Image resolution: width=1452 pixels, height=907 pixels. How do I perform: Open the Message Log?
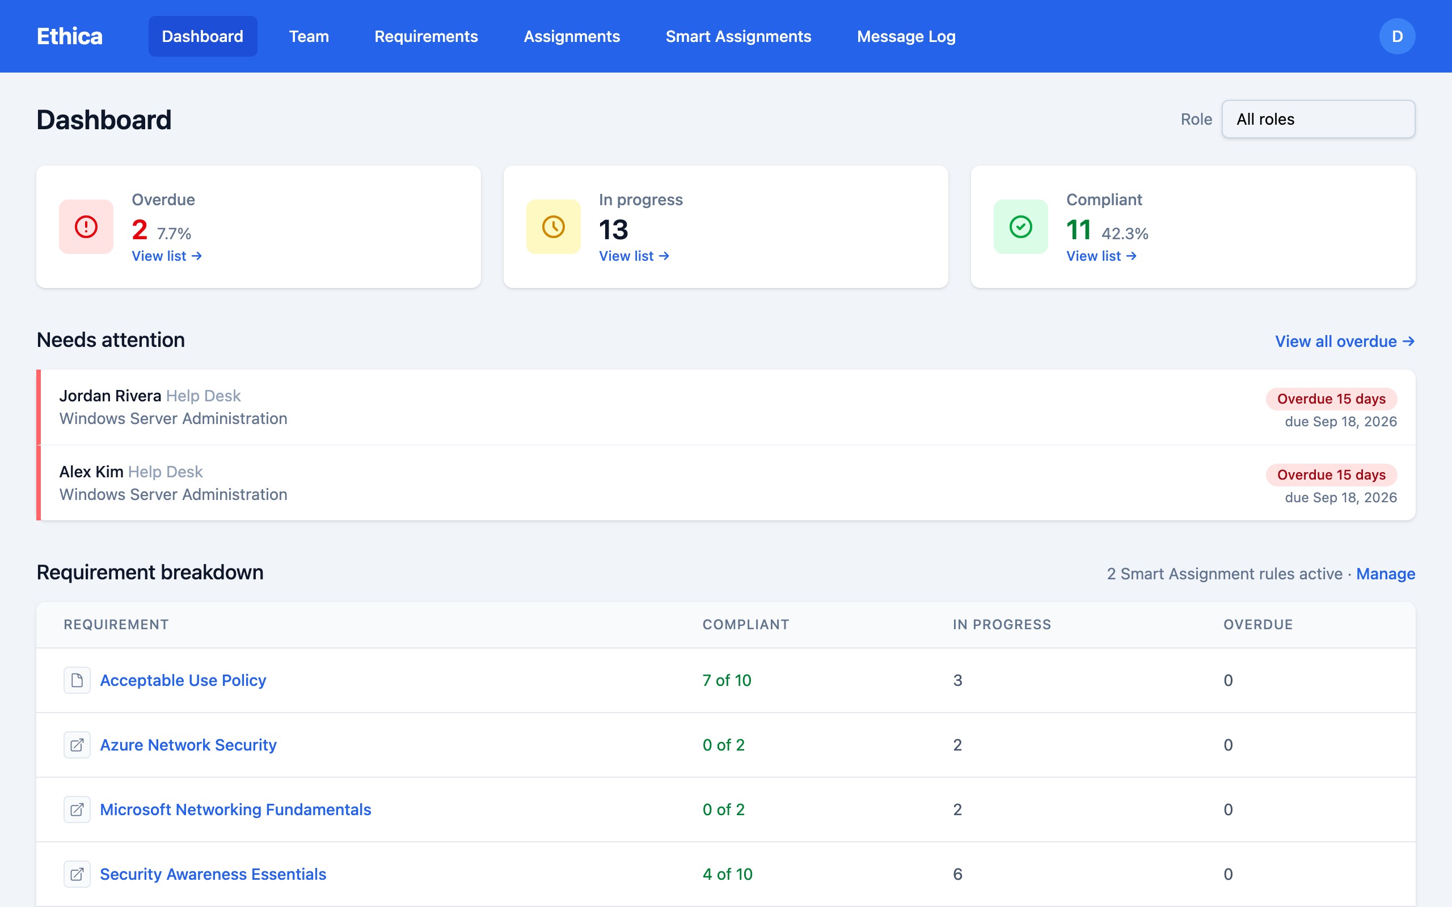[x=906, y=37]
